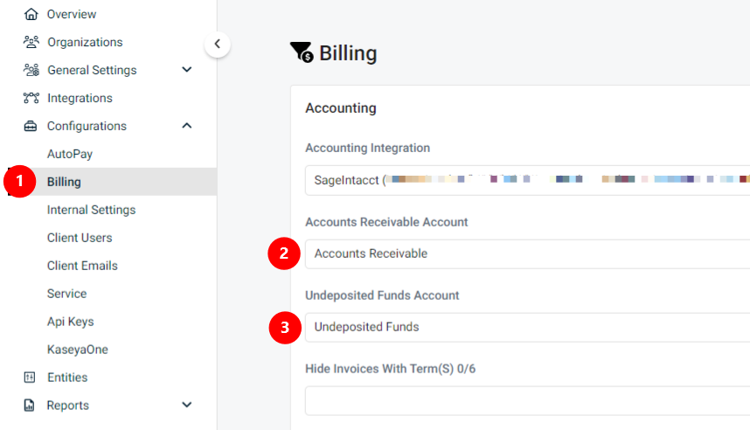
Task: Open Client Emails page
Action: [x=82, y=266]
